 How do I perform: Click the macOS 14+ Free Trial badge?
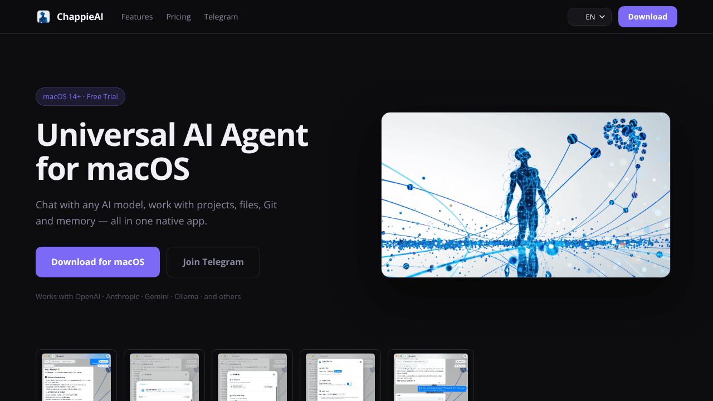(80, 96)
